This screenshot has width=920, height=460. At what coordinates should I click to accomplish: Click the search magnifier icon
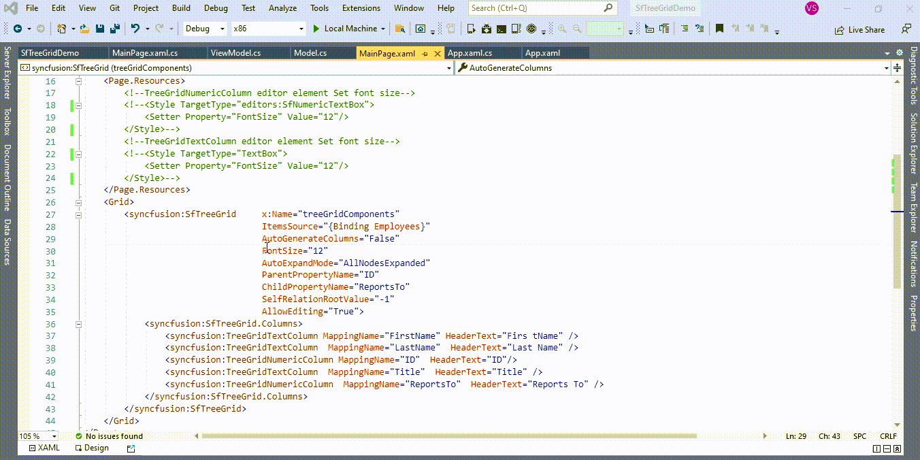608,8
